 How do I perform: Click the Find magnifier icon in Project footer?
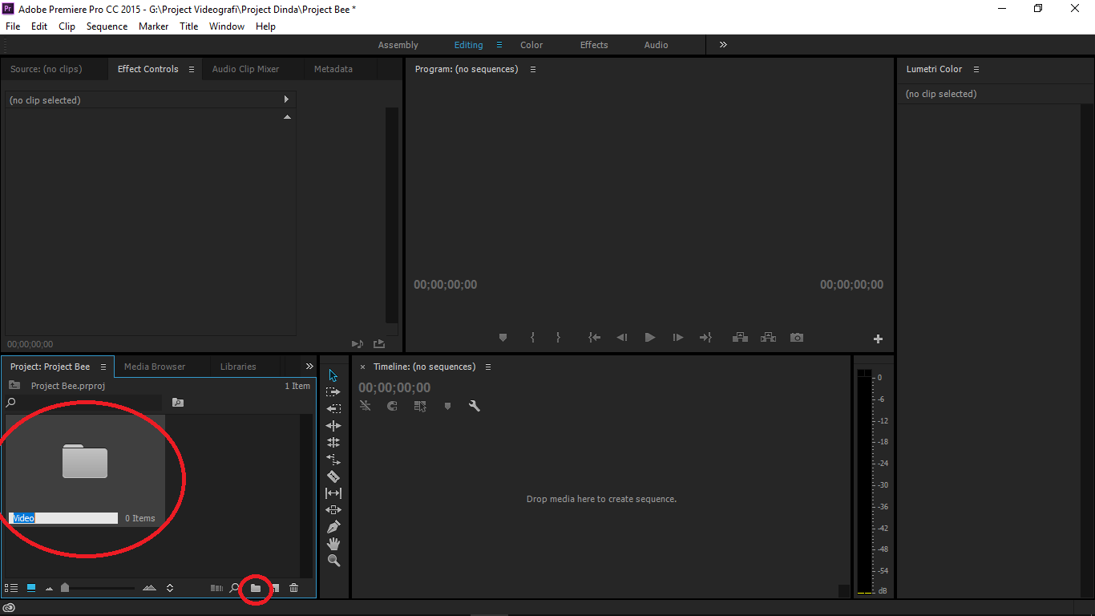tap(235, 588)
